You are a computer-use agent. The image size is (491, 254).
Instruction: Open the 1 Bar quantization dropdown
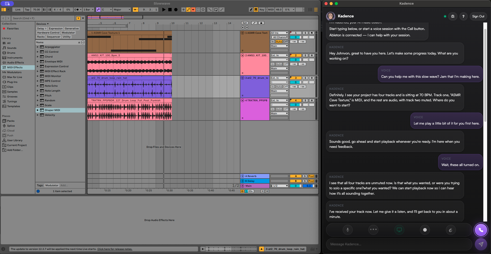[x=89, y=9]
